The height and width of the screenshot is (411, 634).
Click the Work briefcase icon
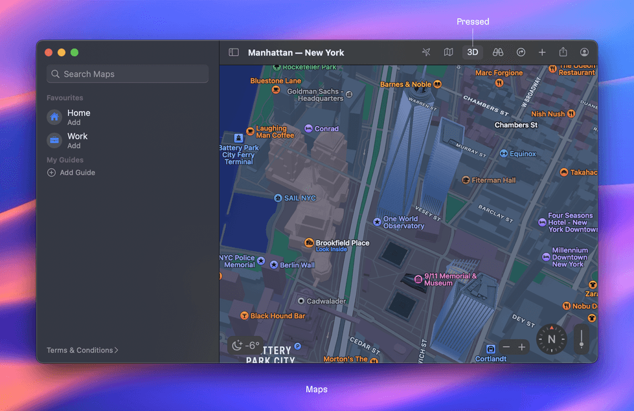pos(54,140)
